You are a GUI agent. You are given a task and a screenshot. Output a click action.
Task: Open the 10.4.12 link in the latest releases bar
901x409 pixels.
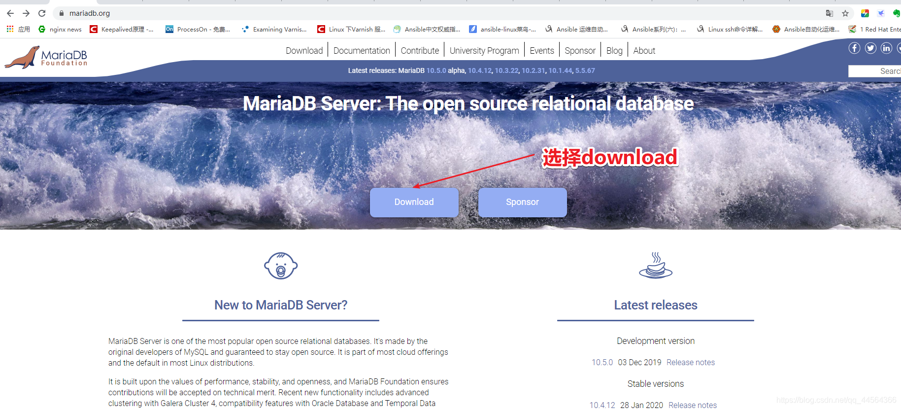point(479,70)
